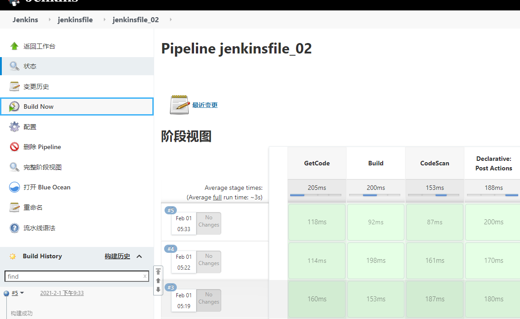This screenshot has width=520, height=319.
Task: Choose 删除 Pipeline in the sidebar
Action: tap(42, 147)
